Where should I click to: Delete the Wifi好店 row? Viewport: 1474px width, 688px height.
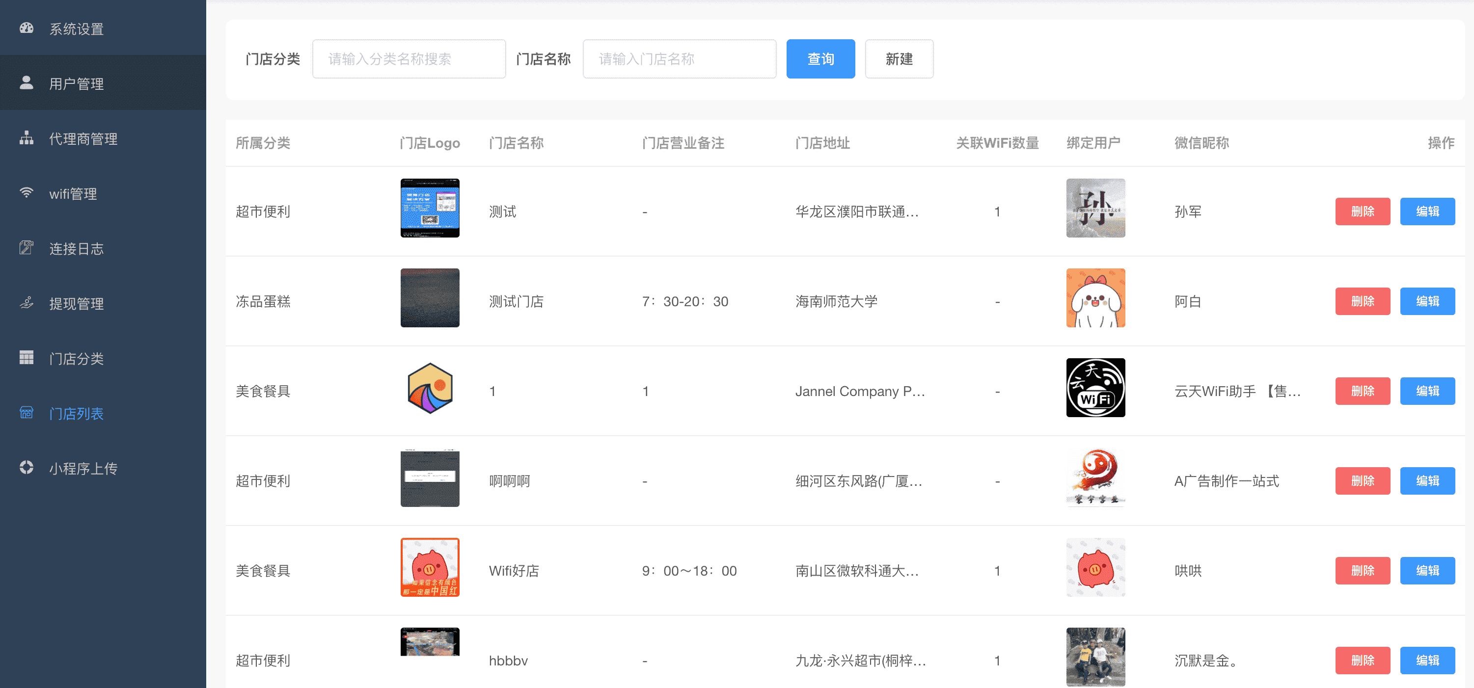point(1363,571)
